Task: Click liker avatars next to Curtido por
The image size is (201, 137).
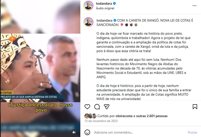Action: click(90, 116)
